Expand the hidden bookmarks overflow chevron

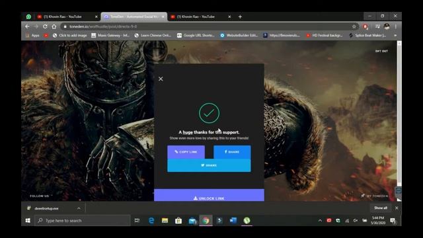[x=395, y=35]
